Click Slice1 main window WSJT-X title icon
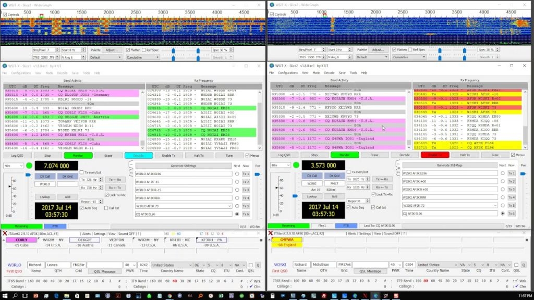 pyautogui.click(x=5, y=66)
